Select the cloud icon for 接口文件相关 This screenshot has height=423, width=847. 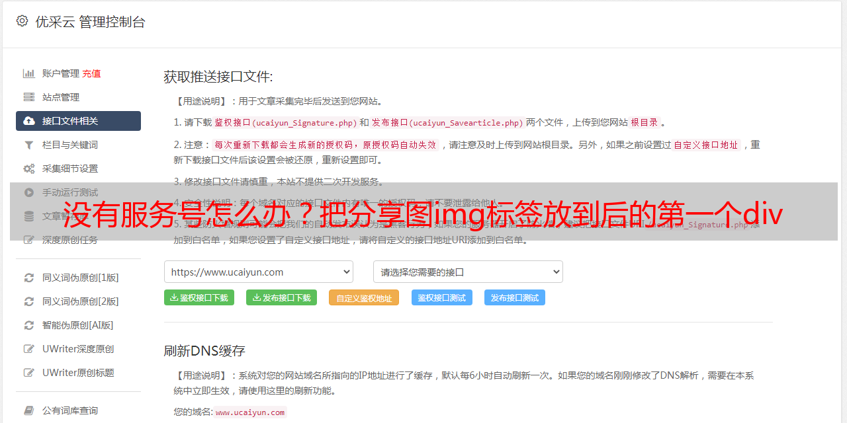click(28, 121)
